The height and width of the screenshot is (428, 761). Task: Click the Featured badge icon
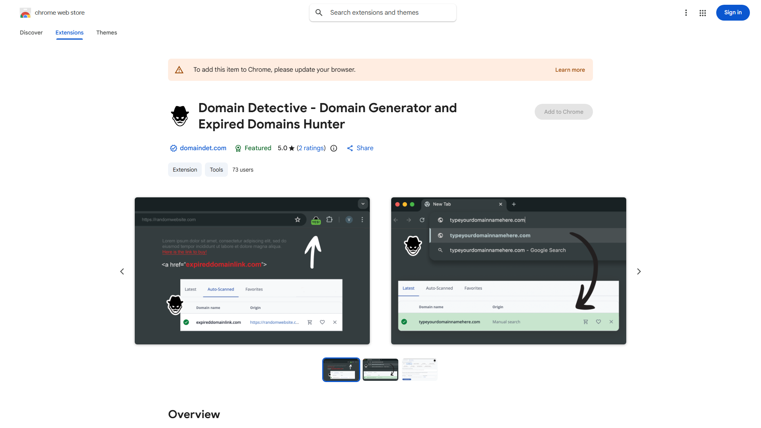(238, 148)
